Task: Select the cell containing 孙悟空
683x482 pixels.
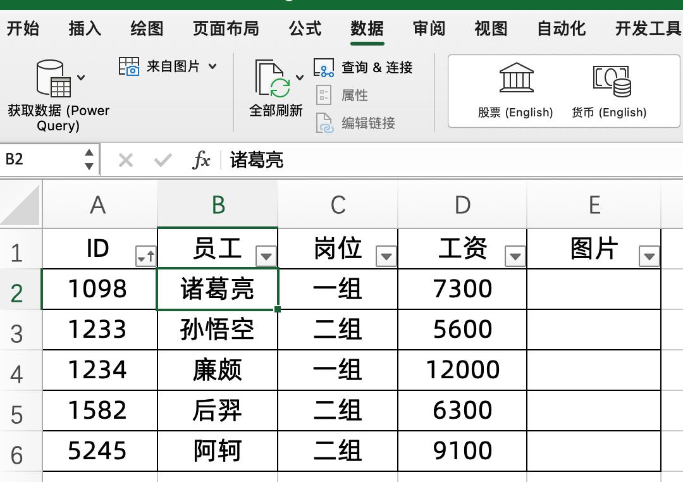Action: [218, 329]
